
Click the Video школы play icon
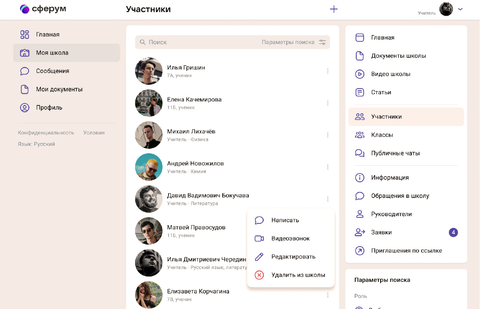359,74
